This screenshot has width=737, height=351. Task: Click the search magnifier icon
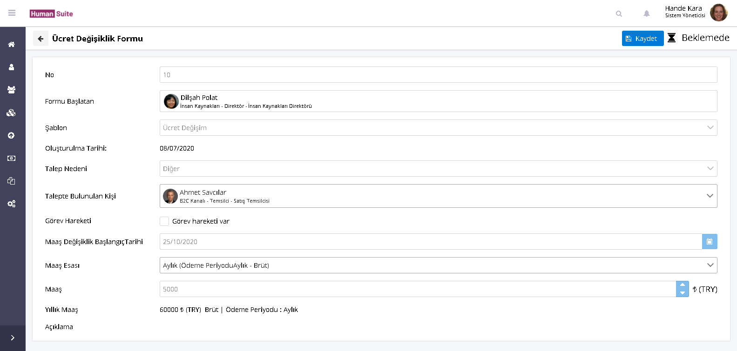619,13
